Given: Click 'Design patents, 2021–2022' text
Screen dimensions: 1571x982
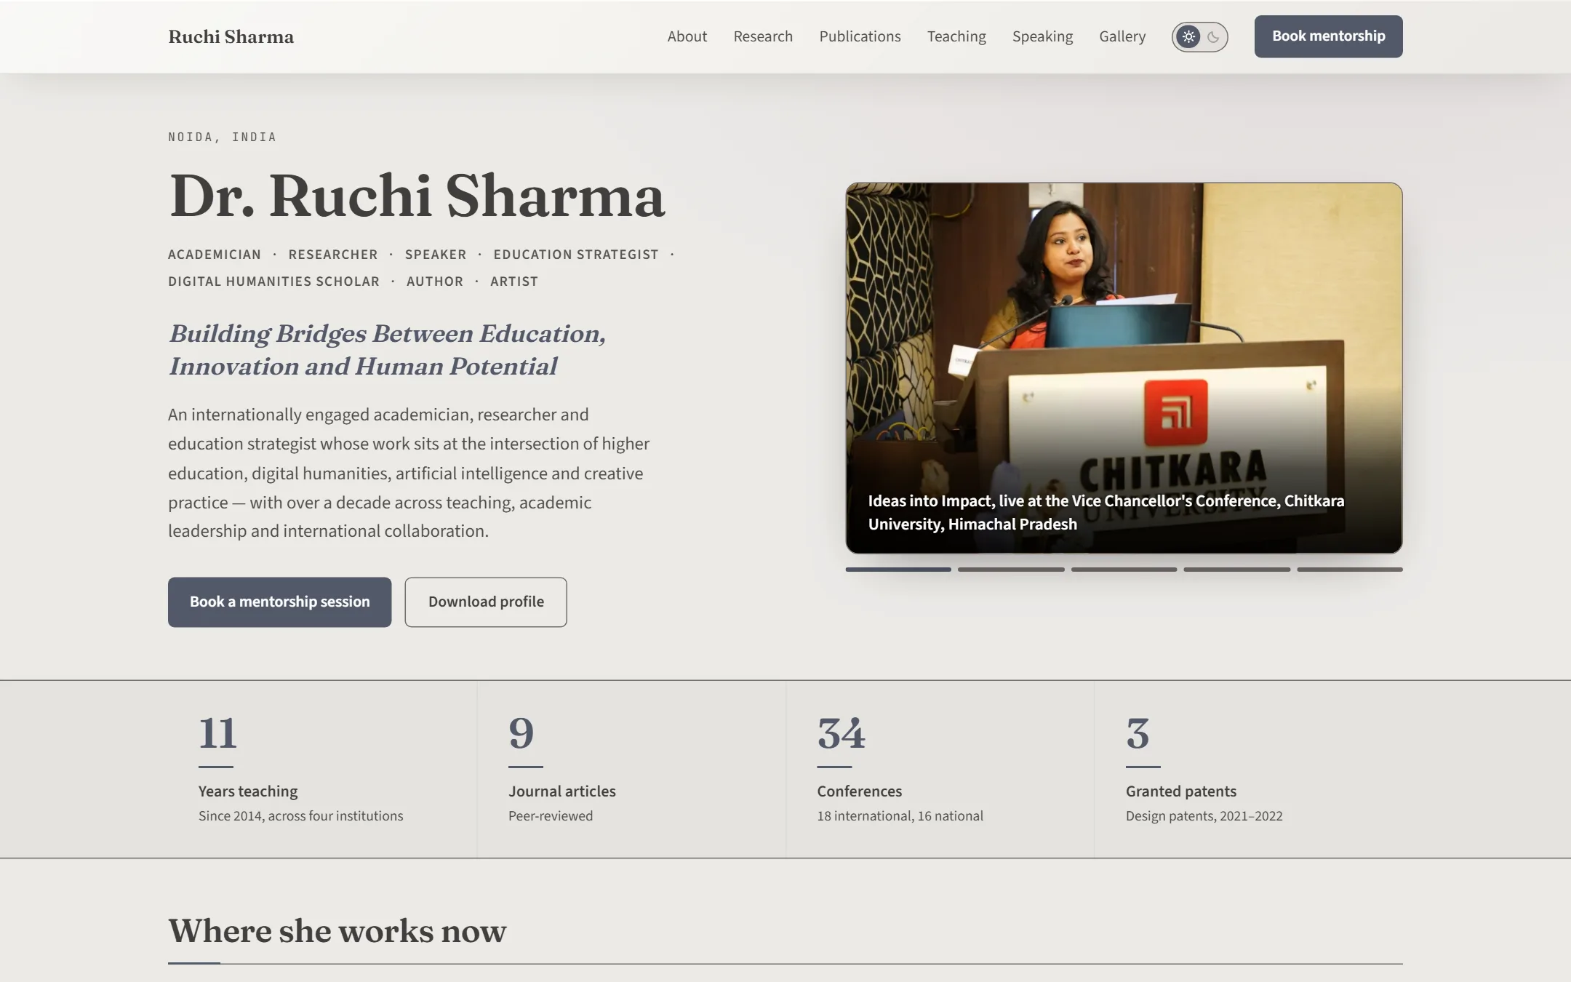Looking at the screenshot, I should point(1204,816).
